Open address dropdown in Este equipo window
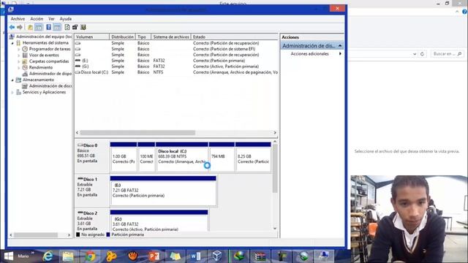 click(x=415, y=54)
